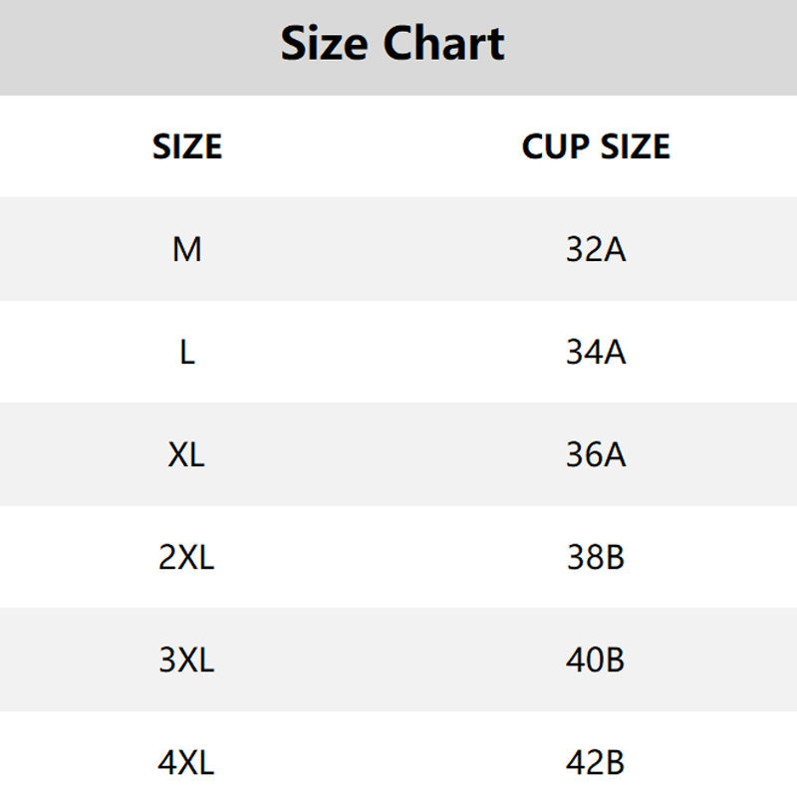Click the 2XL size cell
Screen dimensions: 797x797
(x=186, y=557)
